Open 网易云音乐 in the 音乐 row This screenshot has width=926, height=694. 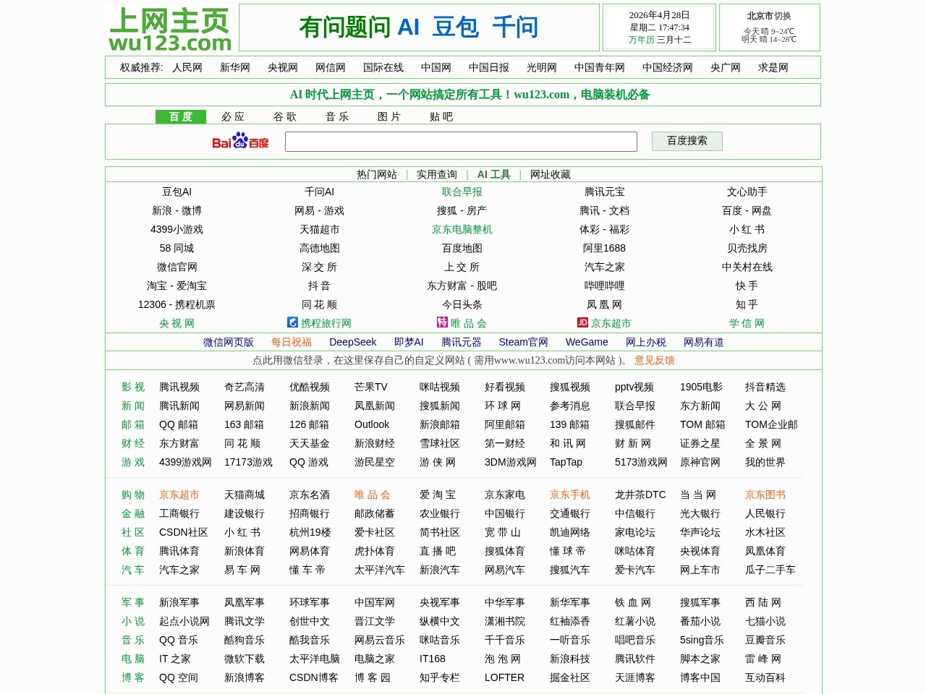pyautogui.click(x=380, y=640)
